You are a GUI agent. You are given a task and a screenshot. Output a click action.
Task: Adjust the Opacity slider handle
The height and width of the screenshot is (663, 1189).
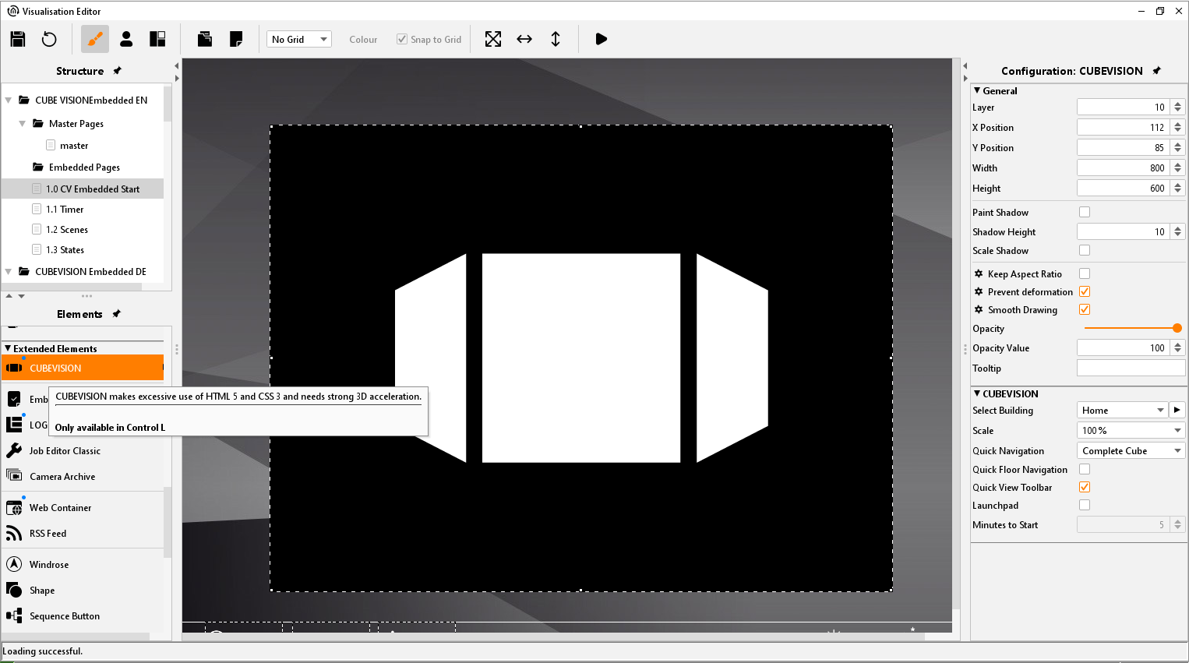(1177, 328)
